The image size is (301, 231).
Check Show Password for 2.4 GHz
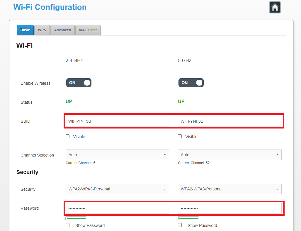tap(67, 225)
